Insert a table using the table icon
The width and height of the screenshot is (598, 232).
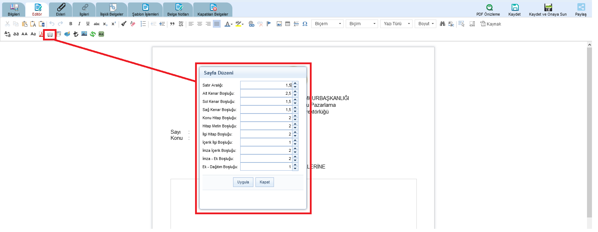point(288,24)
